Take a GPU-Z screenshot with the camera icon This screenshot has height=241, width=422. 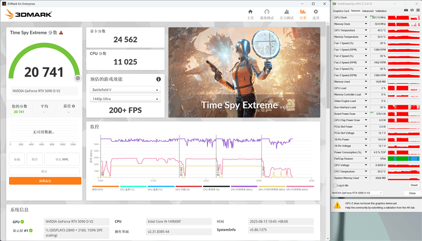pyautogui.click(x=406, y=10)
